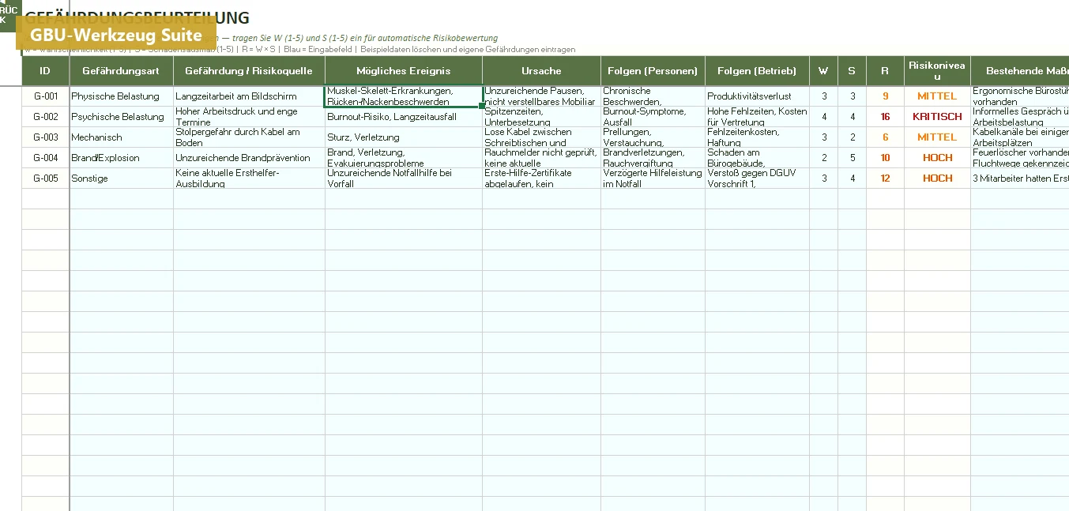Image resolution: width=1069 pixels, height=511 pixels.
Task: Select the Hohe Fehlzeiten, Kosten für Vertretung cell
Action: click(x=757, y=117)
